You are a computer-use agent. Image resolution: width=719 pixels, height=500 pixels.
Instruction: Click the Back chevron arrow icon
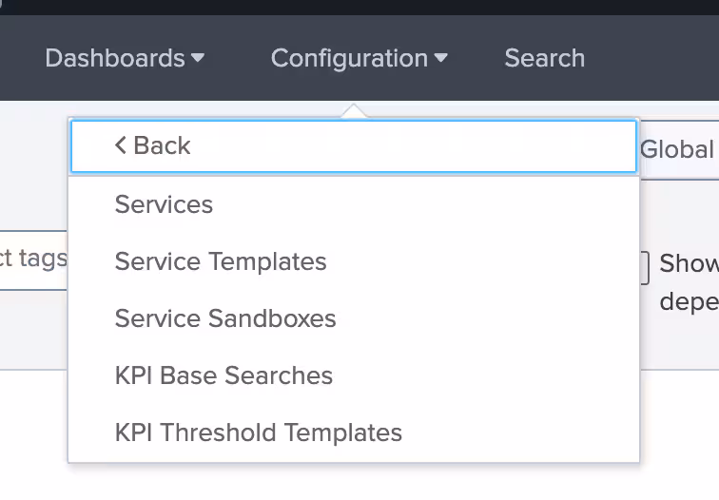click(120, 145)
